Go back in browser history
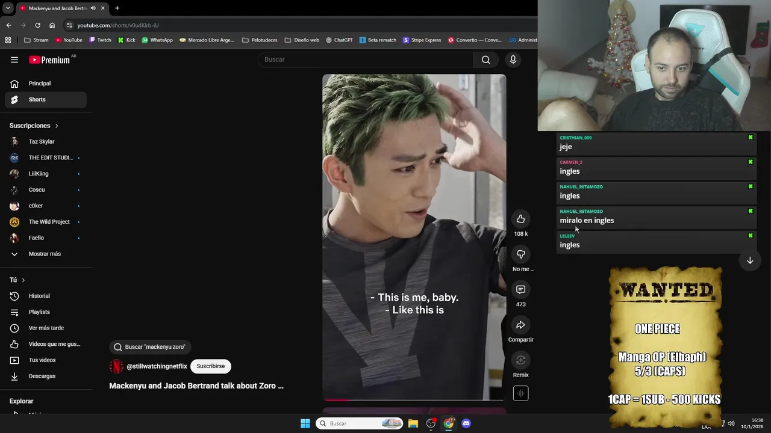771x433 pixels. (x=8, y=25)
